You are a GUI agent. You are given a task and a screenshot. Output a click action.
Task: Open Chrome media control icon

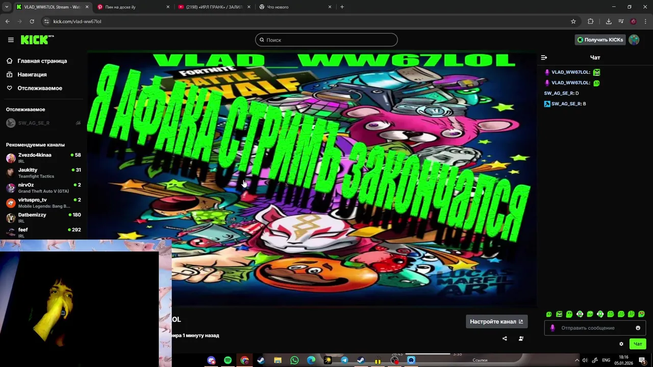click(x=621, y=21)
